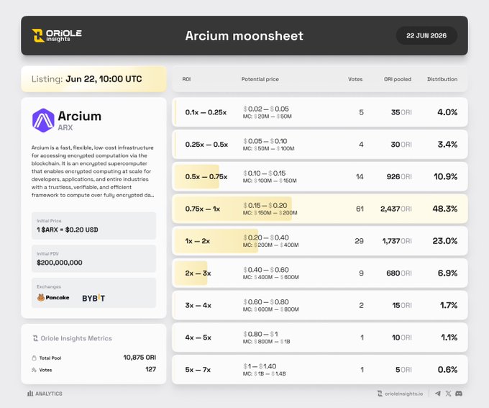This screenshot has height=408, width=489.
Task: Click the 3.4% distribution value
Action: click(x=447, y=145)
